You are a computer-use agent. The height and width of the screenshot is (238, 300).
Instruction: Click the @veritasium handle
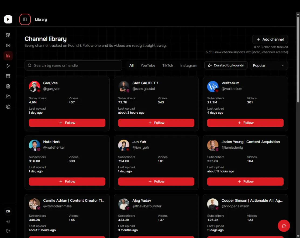pos(232,89)
